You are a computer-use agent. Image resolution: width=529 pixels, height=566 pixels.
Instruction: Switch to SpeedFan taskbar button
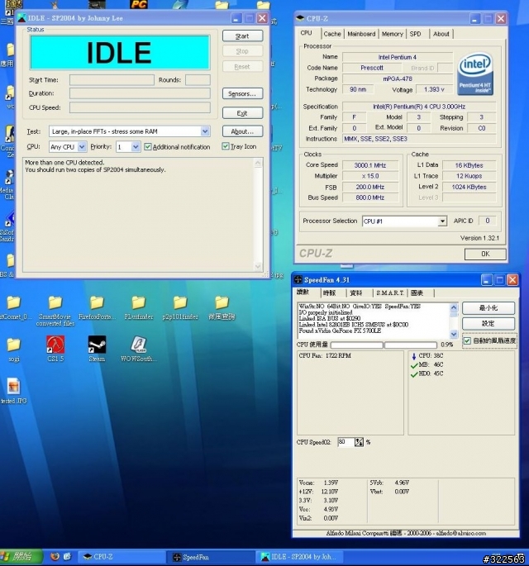pos(212,557)
